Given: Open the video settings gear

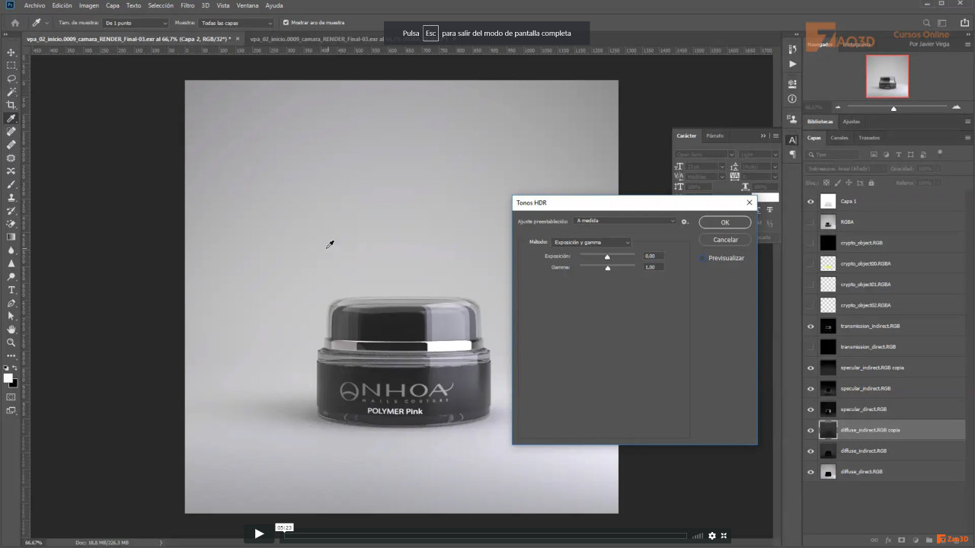Looking at the screenshot, I should (712, 536).
